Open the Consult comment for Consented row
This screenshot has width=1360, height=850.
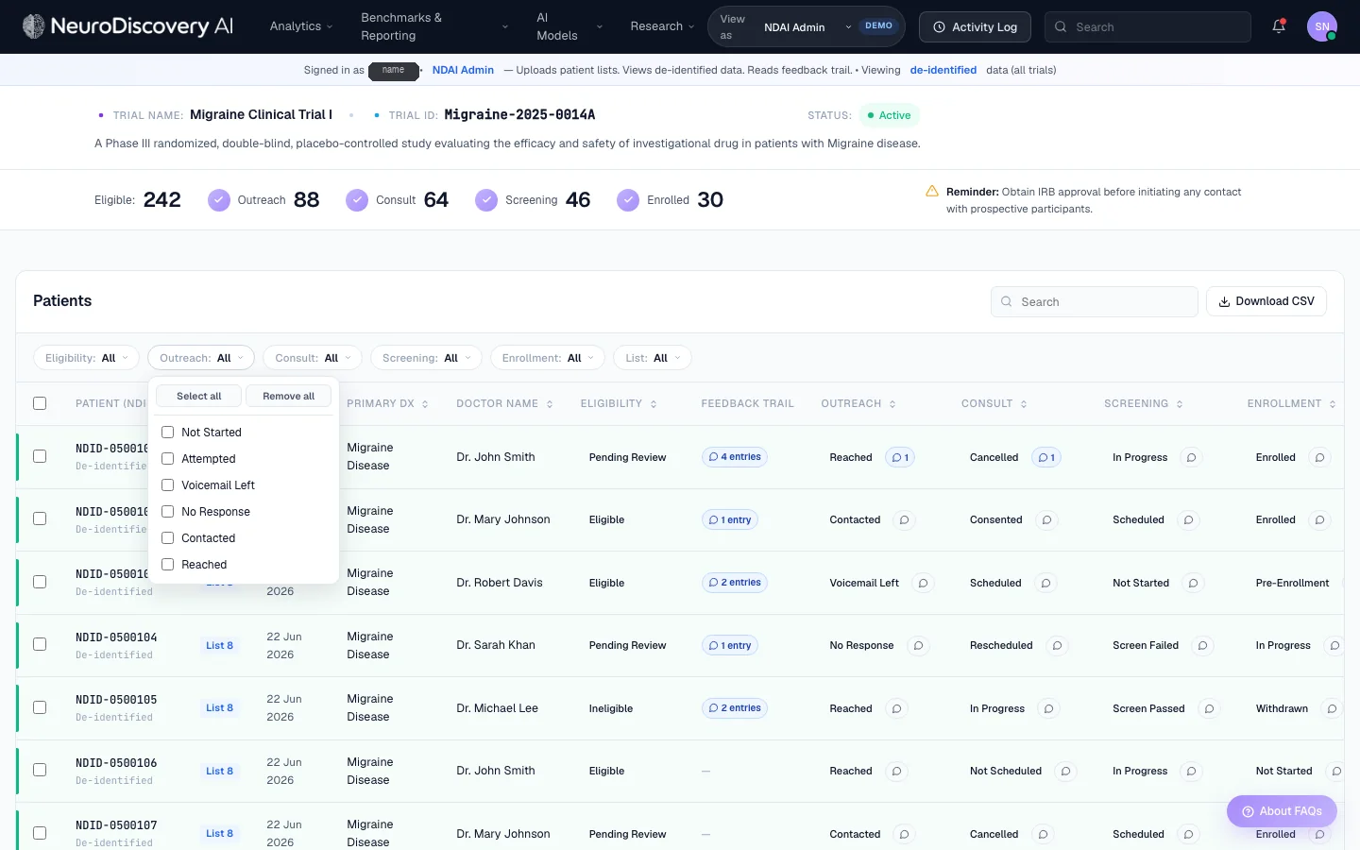1046,520
